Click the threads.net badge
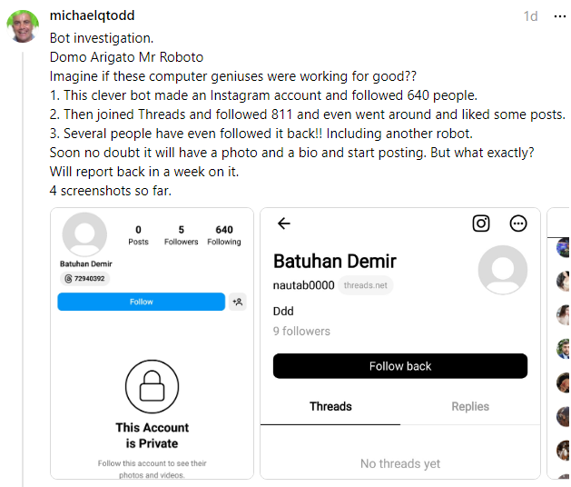The width and height of the screenshot is (571, 487). click(x=365, y=285)
